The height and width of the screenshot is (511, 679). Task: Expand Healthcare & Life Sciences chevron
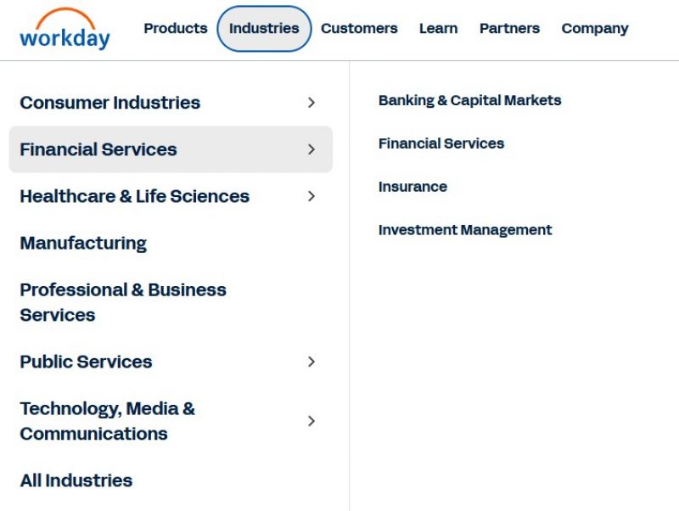(x=311, y=196)
